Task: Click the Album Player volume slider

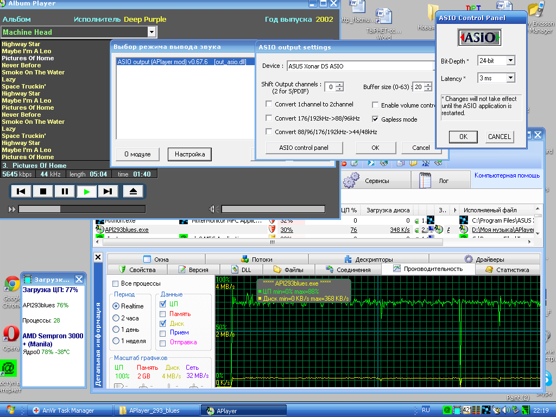Action: coord(273,209)
